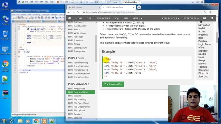Viewport: 221px width, 124px height.
Task: Switch to Chrome in taskbar
Action: coord(36,121)
